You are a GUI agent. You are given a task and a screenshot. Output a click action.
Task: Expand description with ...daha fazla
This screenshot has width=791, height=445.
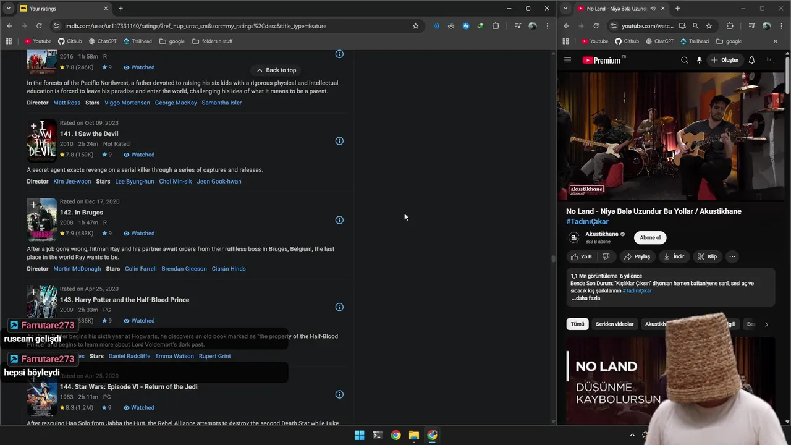(x=585, y=298)
